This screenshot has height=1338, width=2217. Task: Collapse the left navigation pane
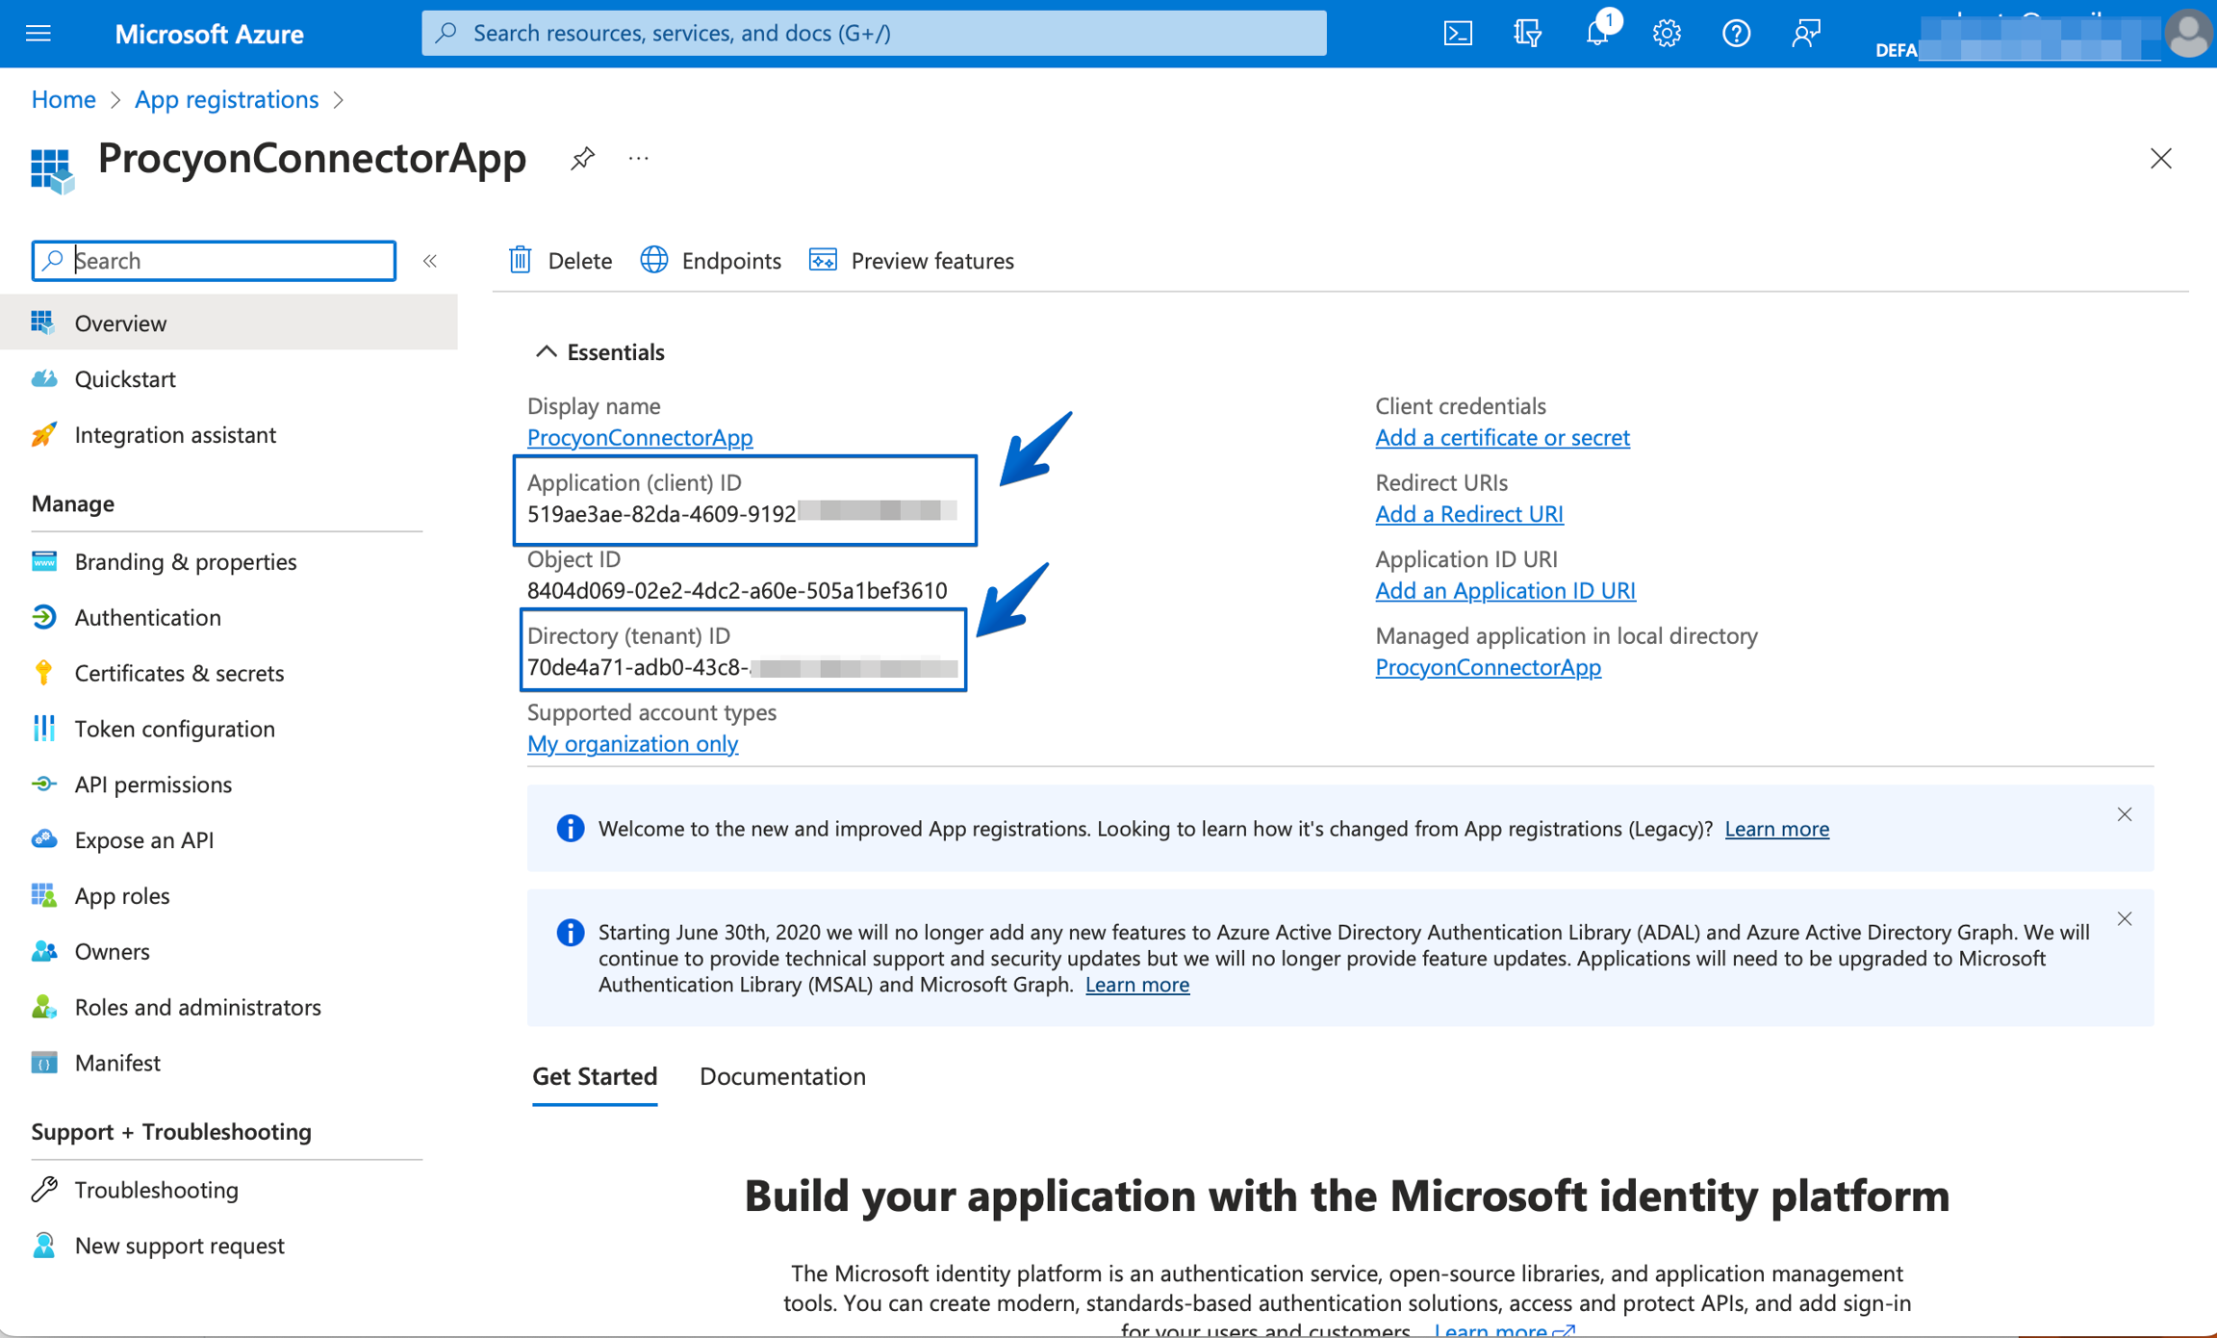(x=430, y=261)
